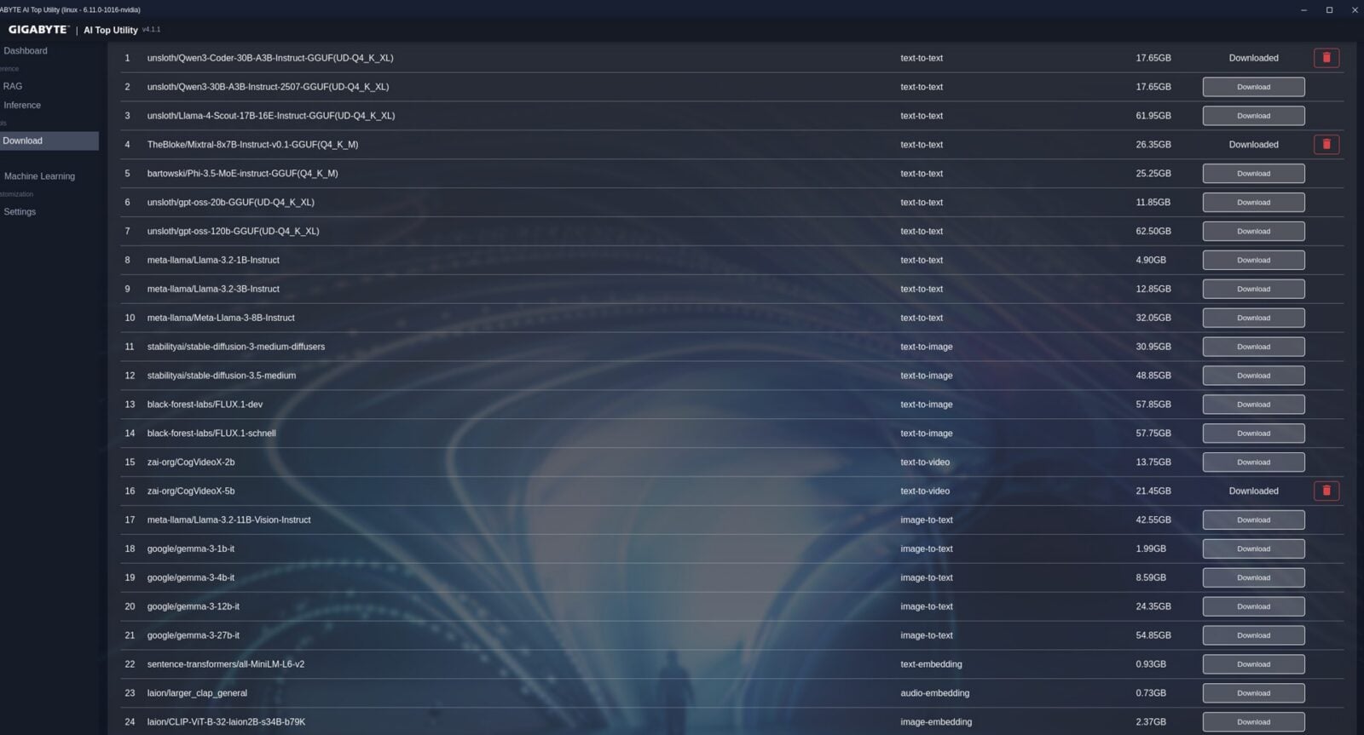The width and height of the screenshot is (1364, 735).
Task: Download Llama-3.2-11B-Vision-Instruct model
Action: point(1252,520)
